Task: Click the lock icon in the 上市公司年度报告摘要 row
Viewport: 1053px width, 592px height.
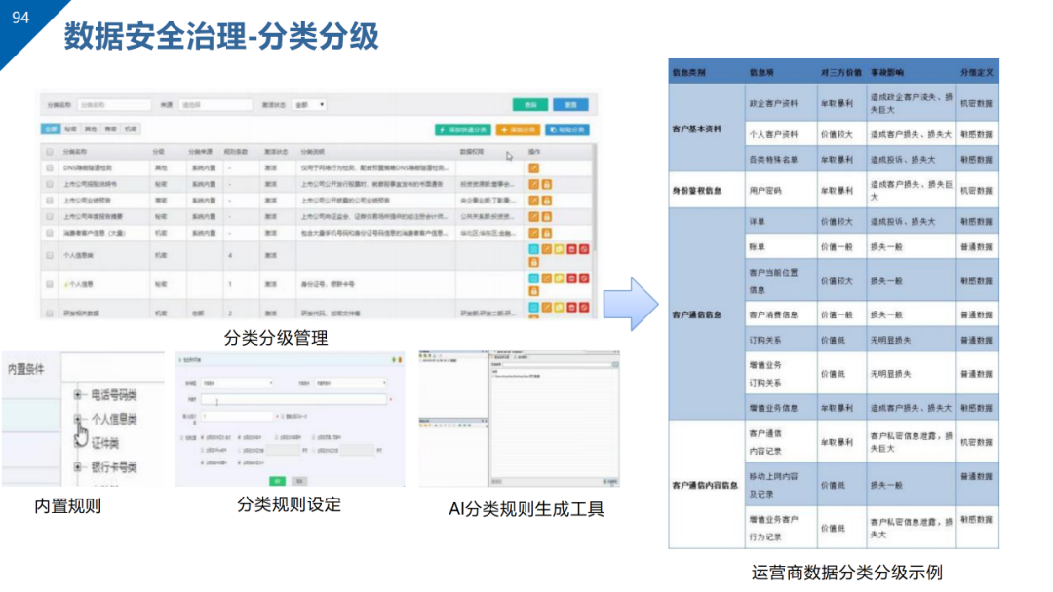Action: (547, 216)
